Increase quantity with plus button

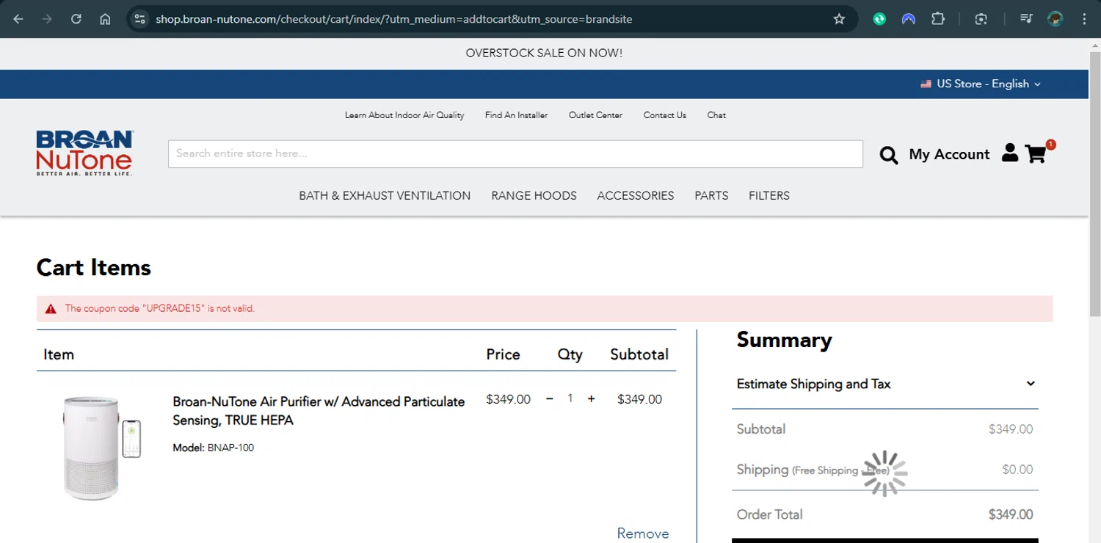coord(591,399)
